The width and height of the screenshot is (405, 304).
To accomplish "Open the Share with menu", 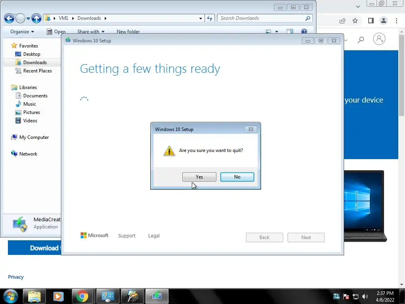I will point(91,32).
